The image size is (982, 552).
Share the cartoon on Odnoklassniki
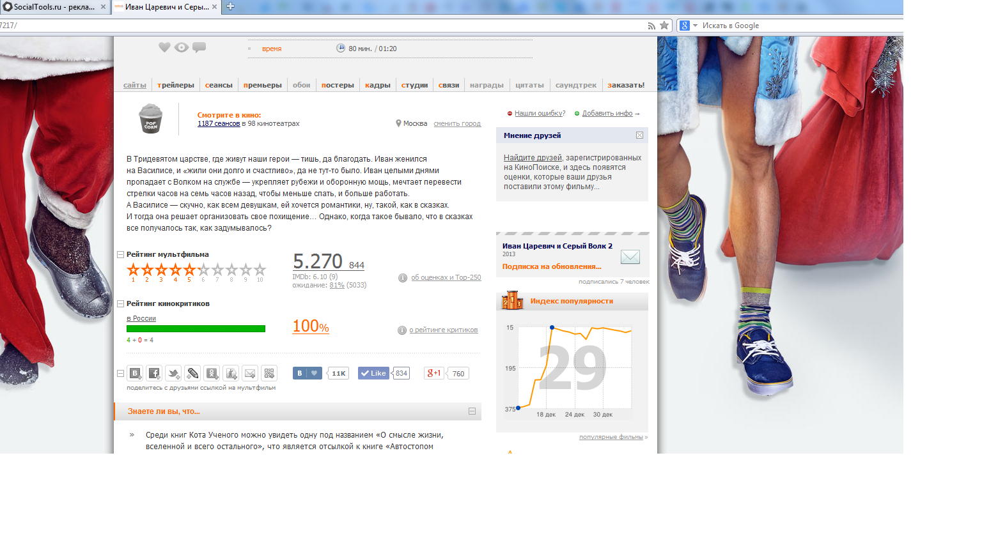click(x=212, y=373)
